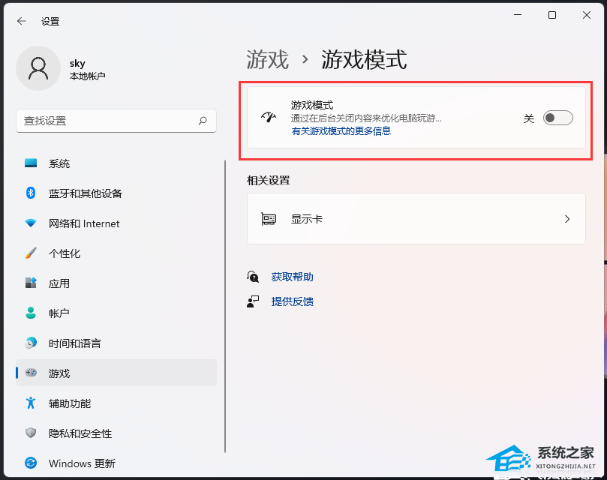The image size is (607, 480).
Task: Click the 提供反馈 feedback person icon
Action: 253,301
